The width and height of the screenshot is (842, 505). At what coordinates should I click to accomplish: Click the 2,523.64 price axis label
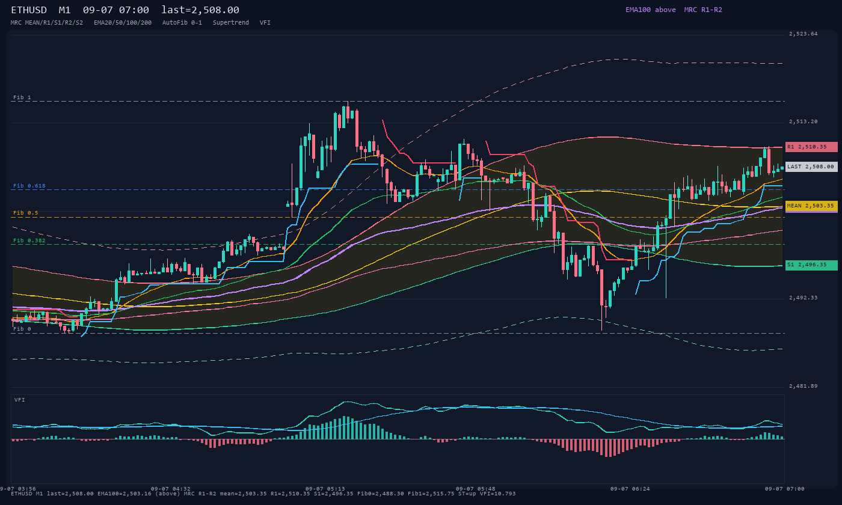pos(804,34)
